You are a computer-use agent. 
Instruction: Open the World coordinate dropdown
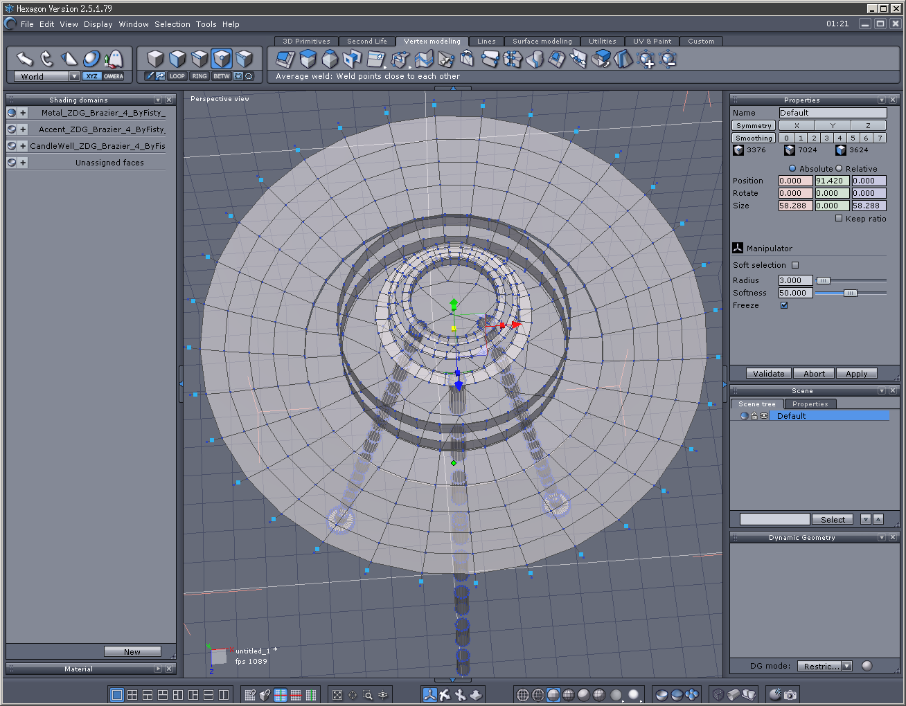tap(47, 76)
